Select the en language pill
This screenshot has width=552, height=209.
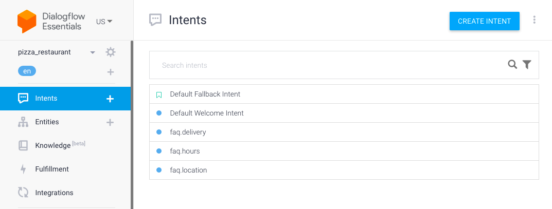[27, 71]
